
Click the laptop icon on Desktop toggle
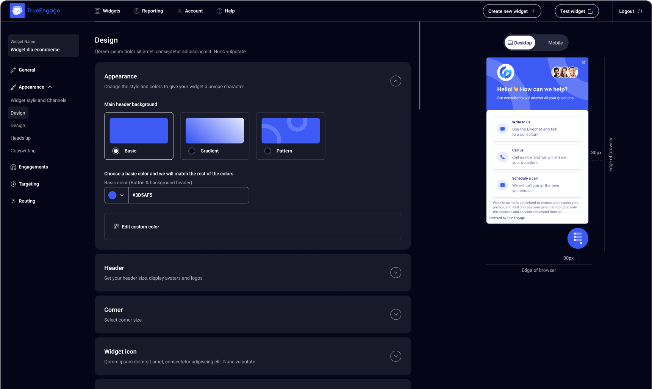[510, 43]
